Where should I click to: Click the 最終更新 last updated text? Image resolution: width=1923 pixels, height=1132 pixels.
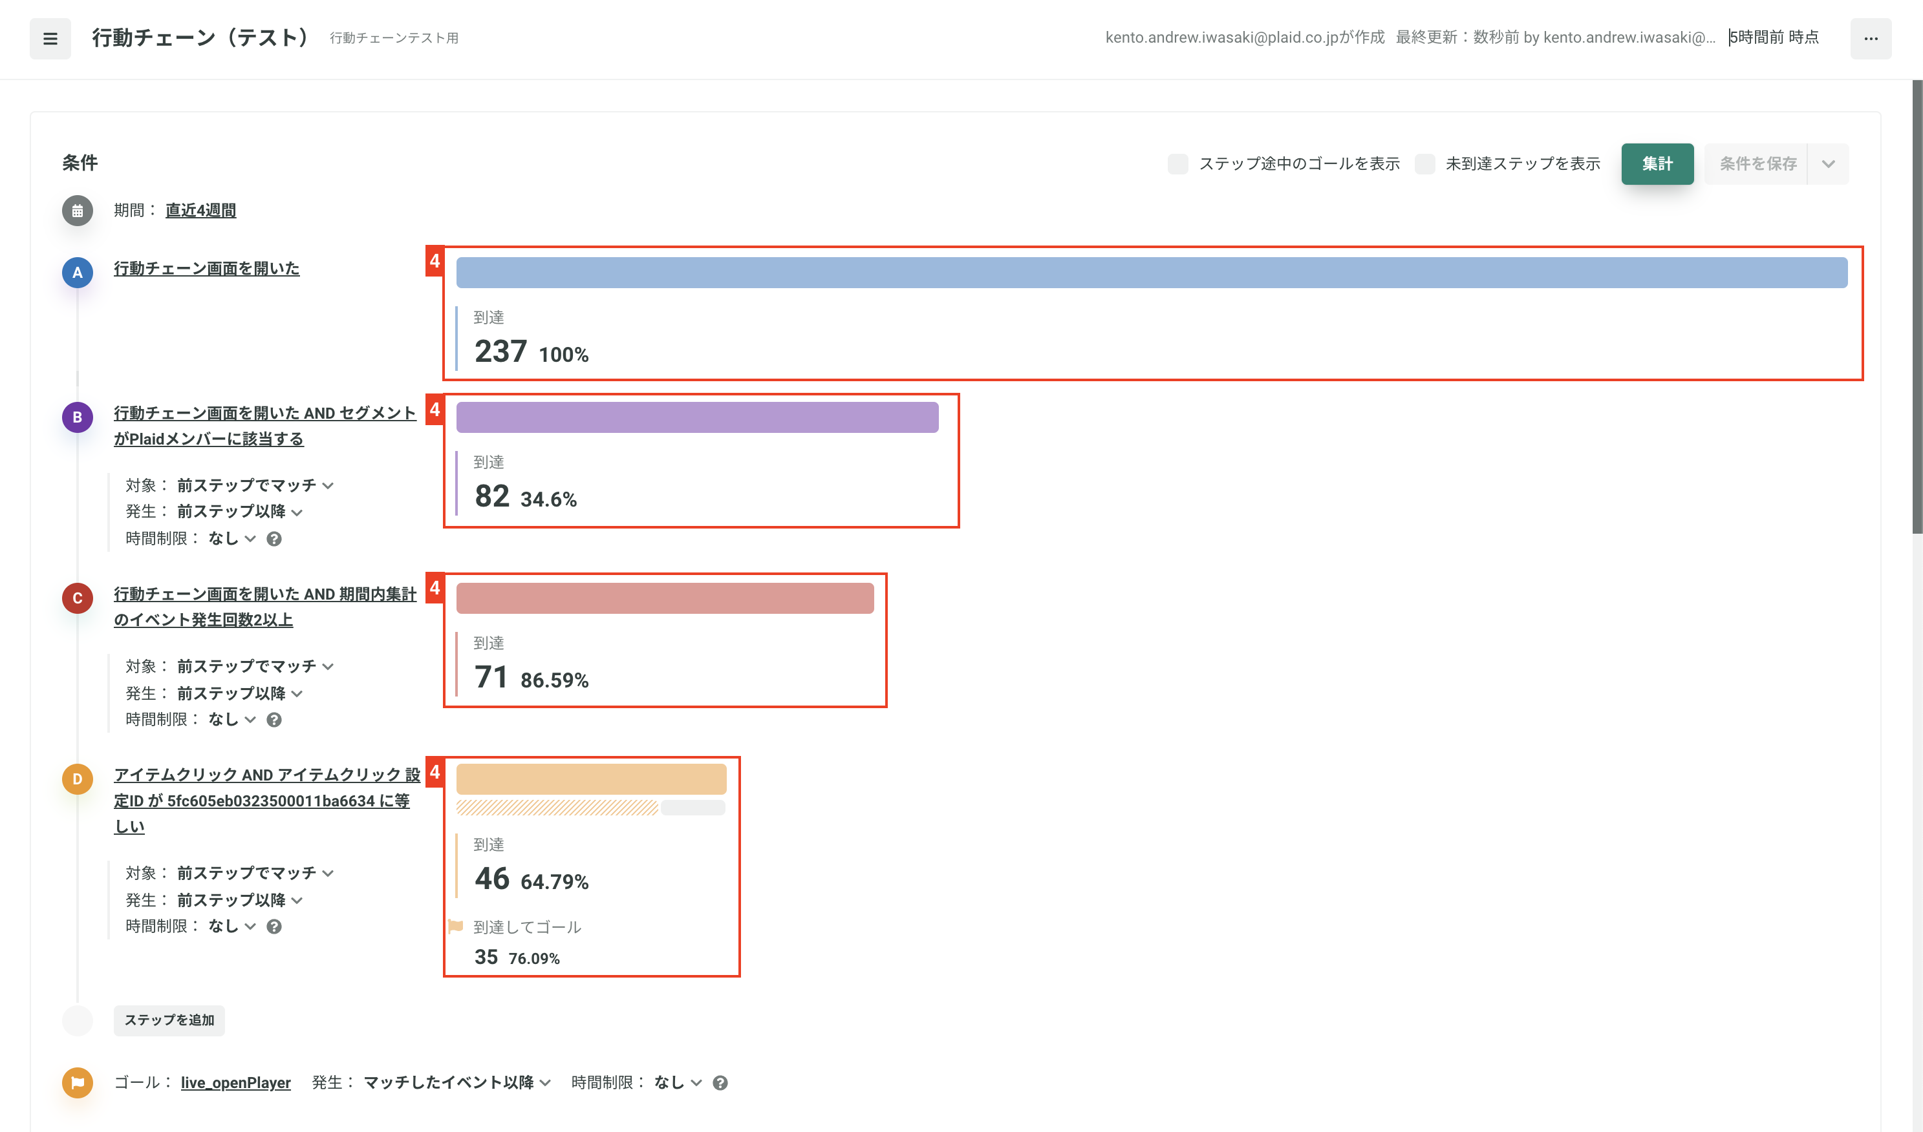point(1556,37)
